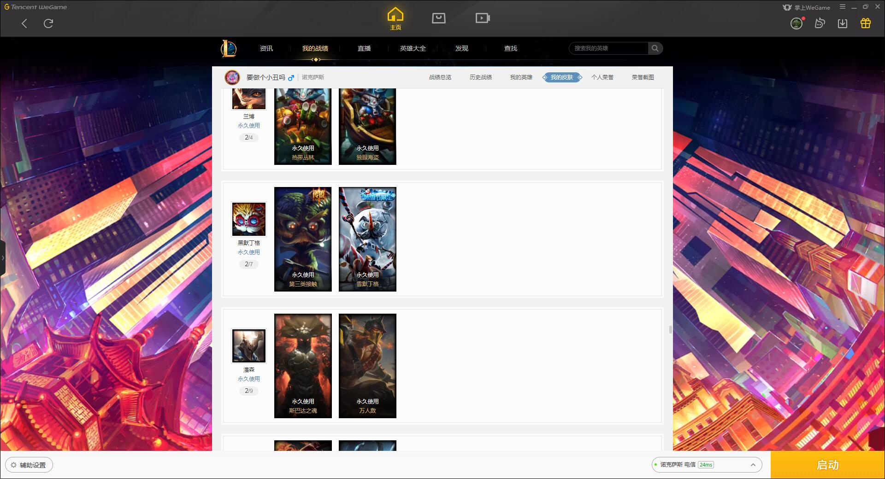Open the 独眼海盗 skin card
885x479 pixels.
coord(367,127)
